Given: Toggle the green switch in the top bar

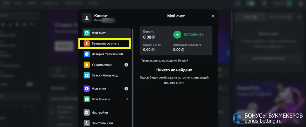Looking at the screenshot, I should point(251,4).
